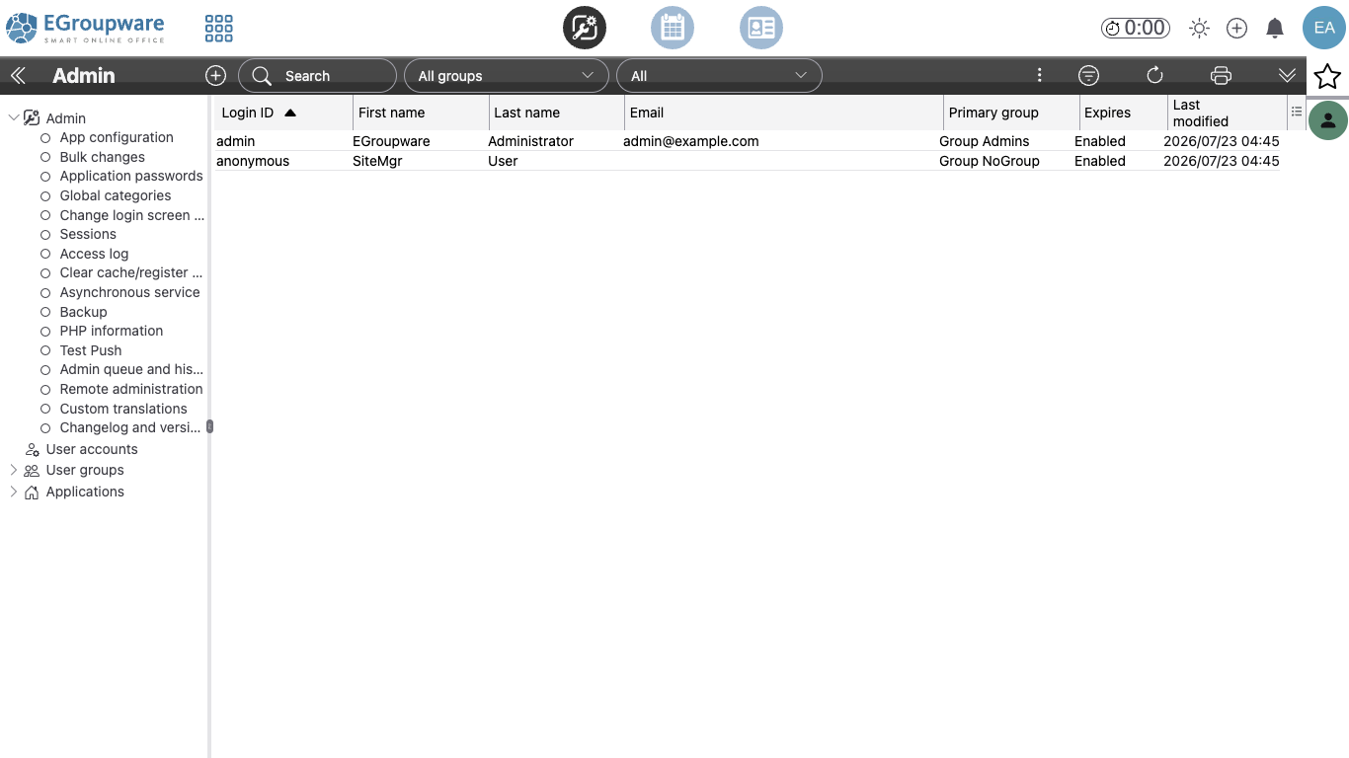Screen dimensions: 1349x758
Task: Select the User groups label
Action: tap(85, 470)
